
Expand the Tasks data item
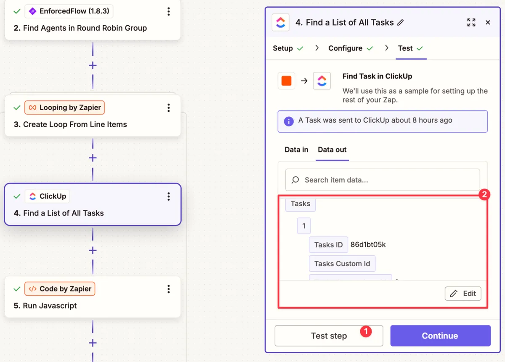tap(300, 204)
